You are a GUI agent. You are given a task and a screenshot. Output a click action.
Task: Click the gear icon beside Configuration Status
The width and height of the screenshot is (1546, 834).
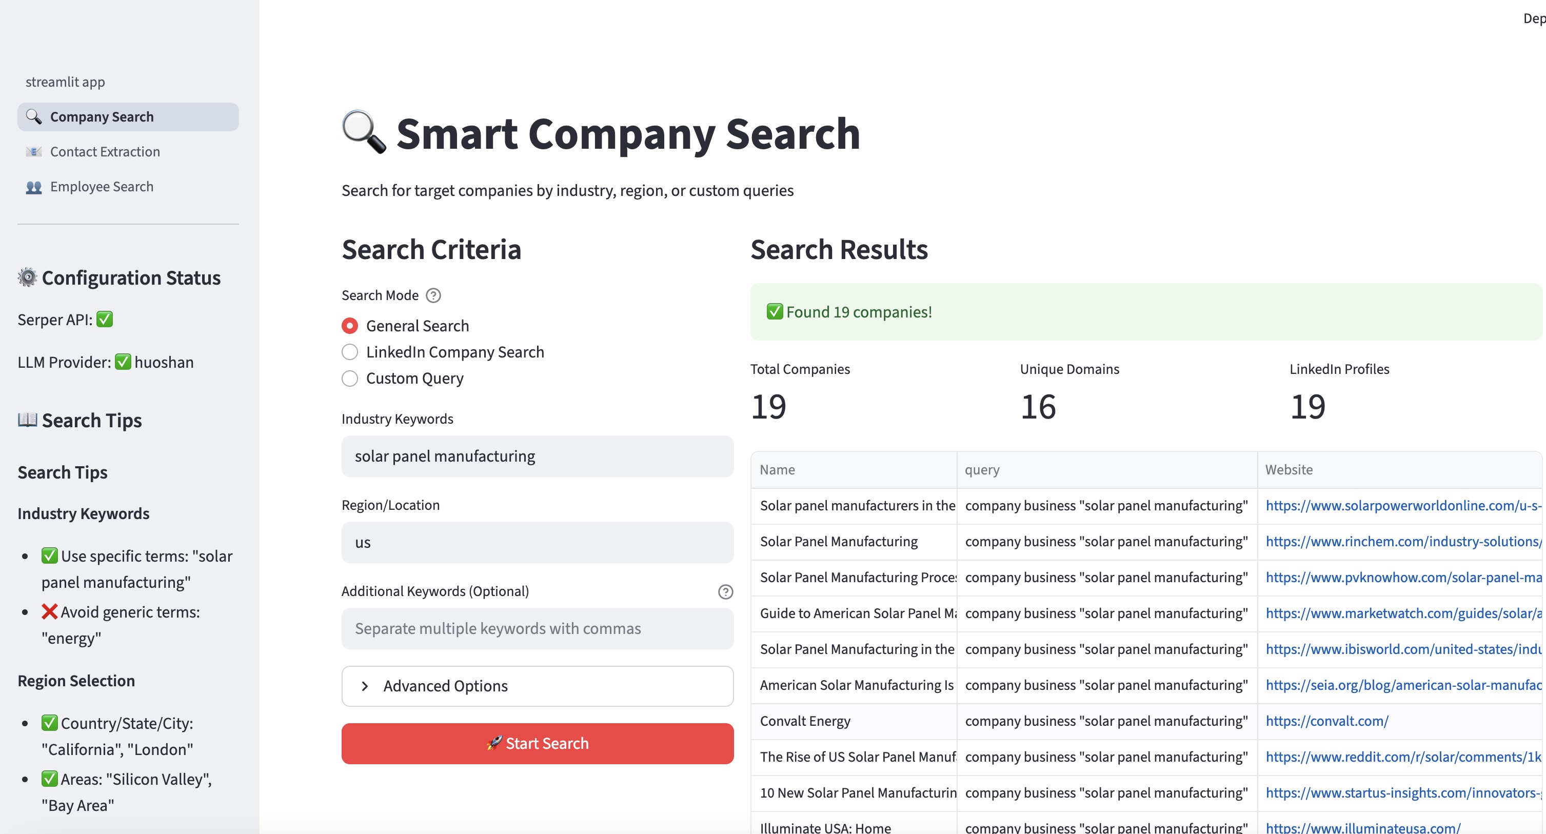[x=27, y=277]
